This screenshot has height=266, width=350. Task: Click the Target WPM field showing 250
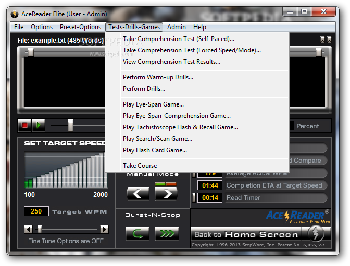click(36, 211)
